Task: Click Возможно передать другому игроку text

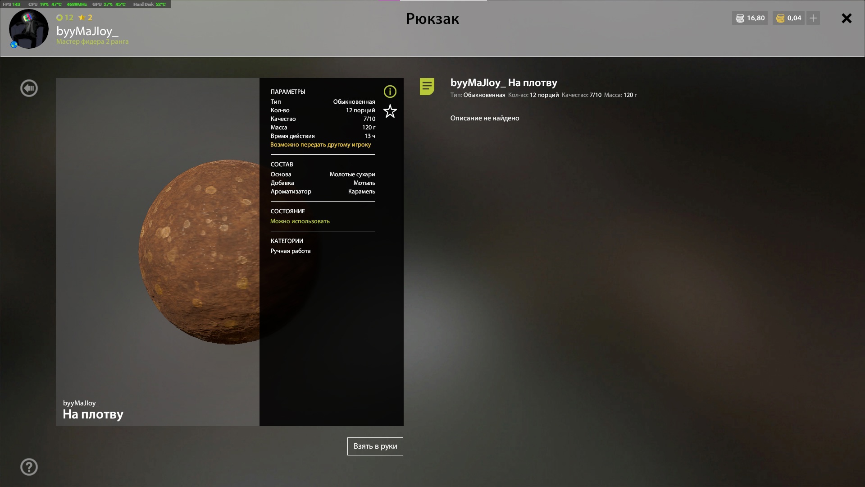Action: [x=320, y=145]
